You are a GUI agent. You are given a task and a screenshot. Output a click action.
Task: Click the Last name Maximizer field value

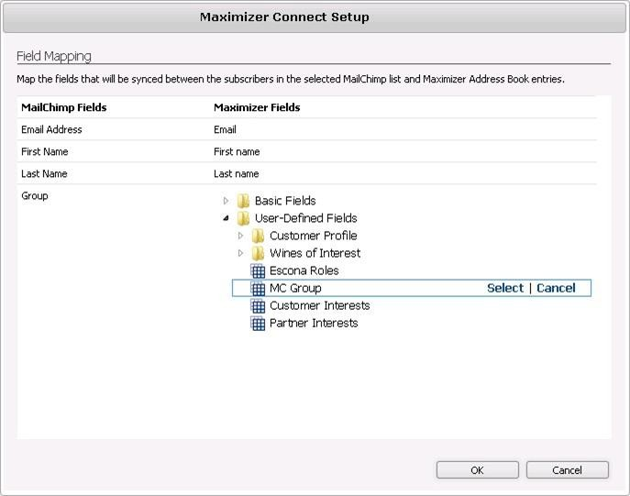pos(237,173)
